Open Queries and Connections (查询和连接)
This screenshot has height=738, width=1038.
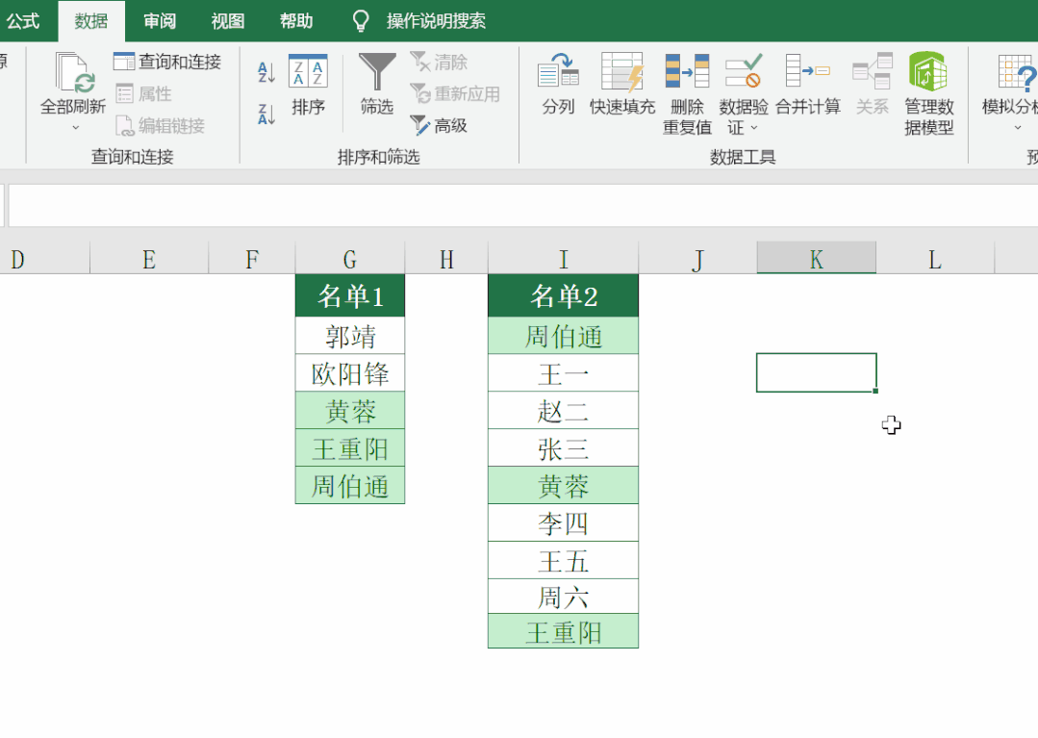[167, 62]
